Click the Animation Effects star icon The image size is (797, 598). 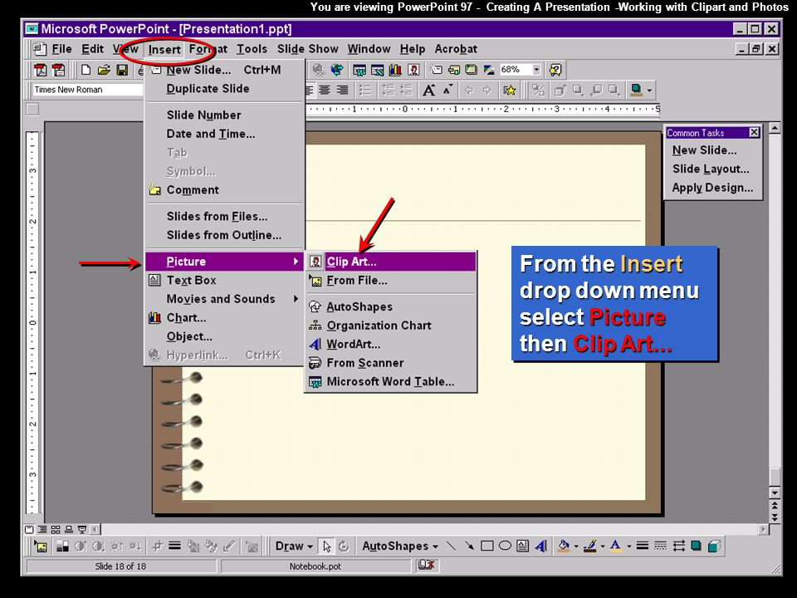point(509,90)
